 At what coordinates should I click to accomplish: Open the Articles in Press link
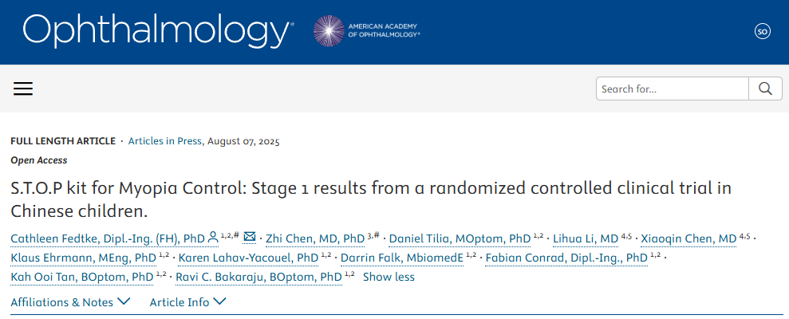click(x=165, y=141)
